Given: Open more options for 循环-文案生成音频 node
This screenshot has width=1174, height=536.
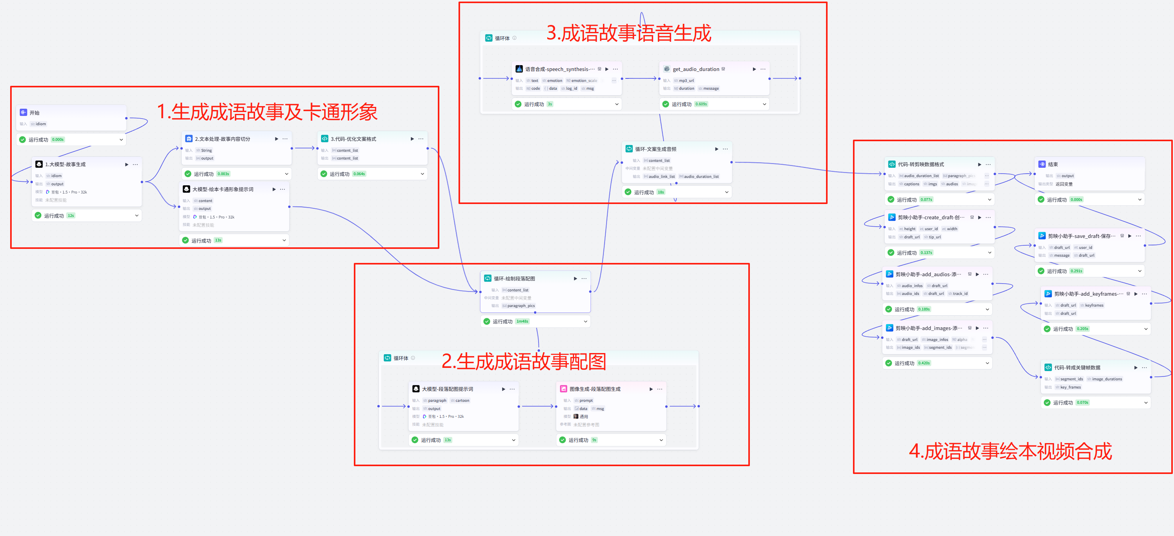Looking at the screenshot, I should 726,149.
